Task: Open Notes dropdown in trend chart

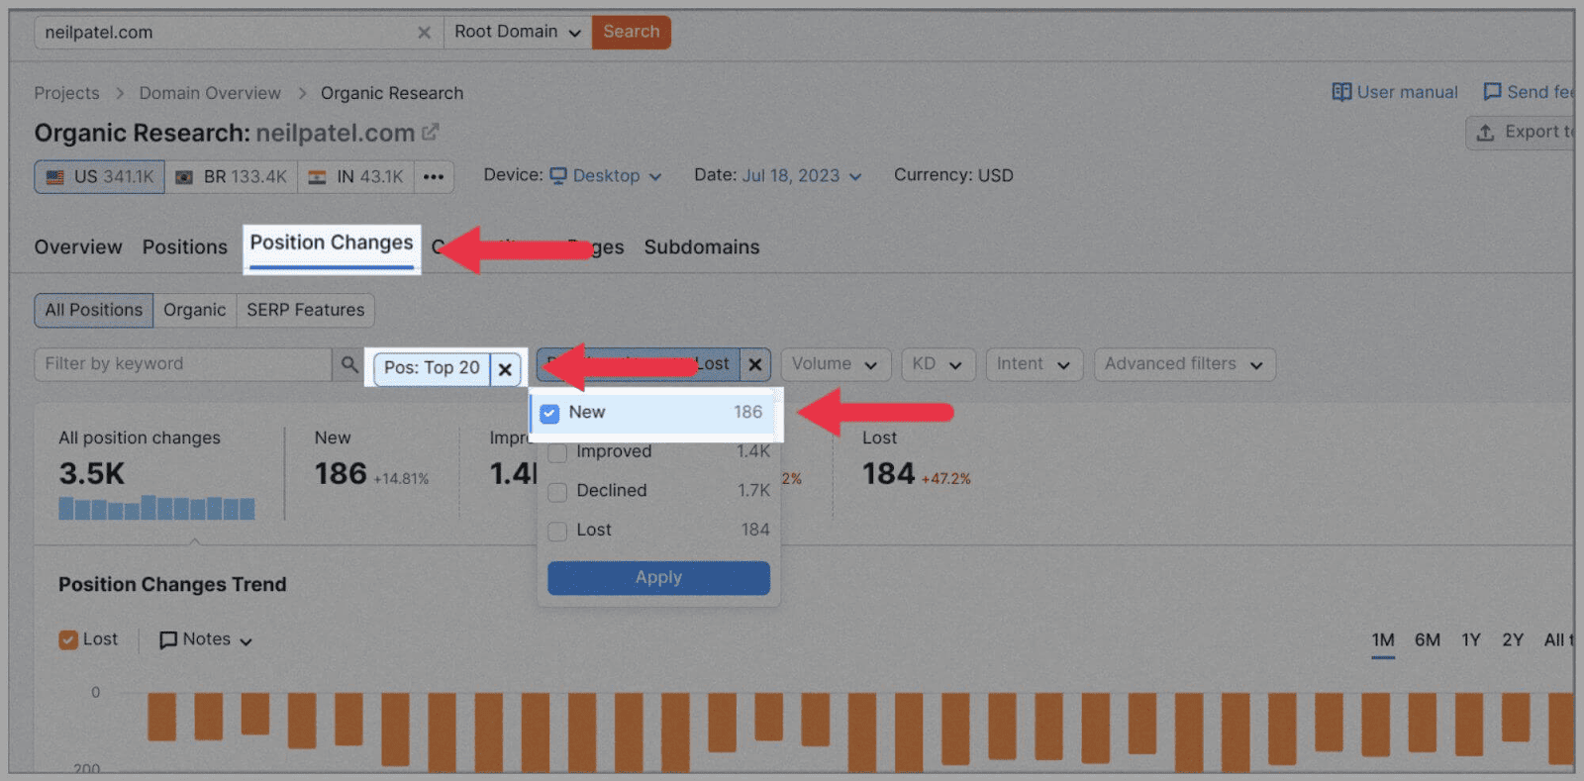Action: coord(206,639)
